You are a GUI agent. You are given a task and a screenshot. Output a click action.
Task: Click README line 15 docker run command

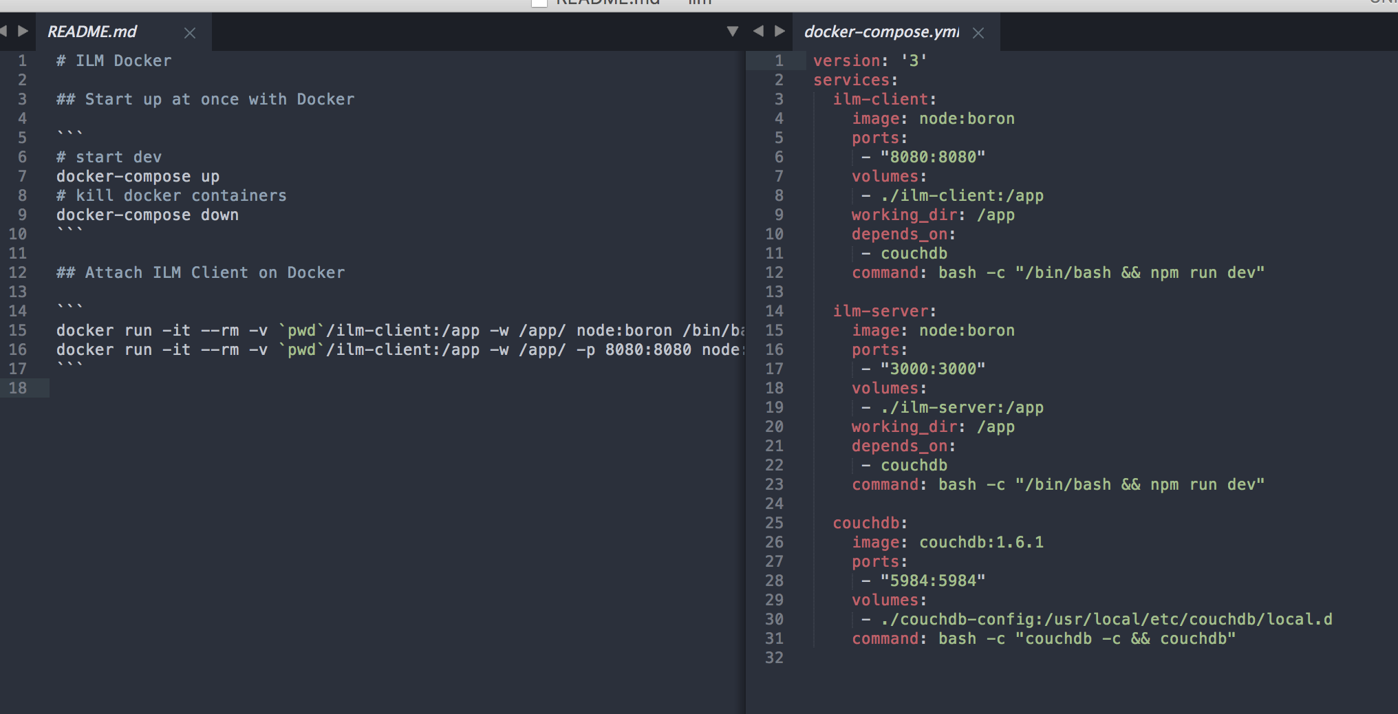(400, 330)
